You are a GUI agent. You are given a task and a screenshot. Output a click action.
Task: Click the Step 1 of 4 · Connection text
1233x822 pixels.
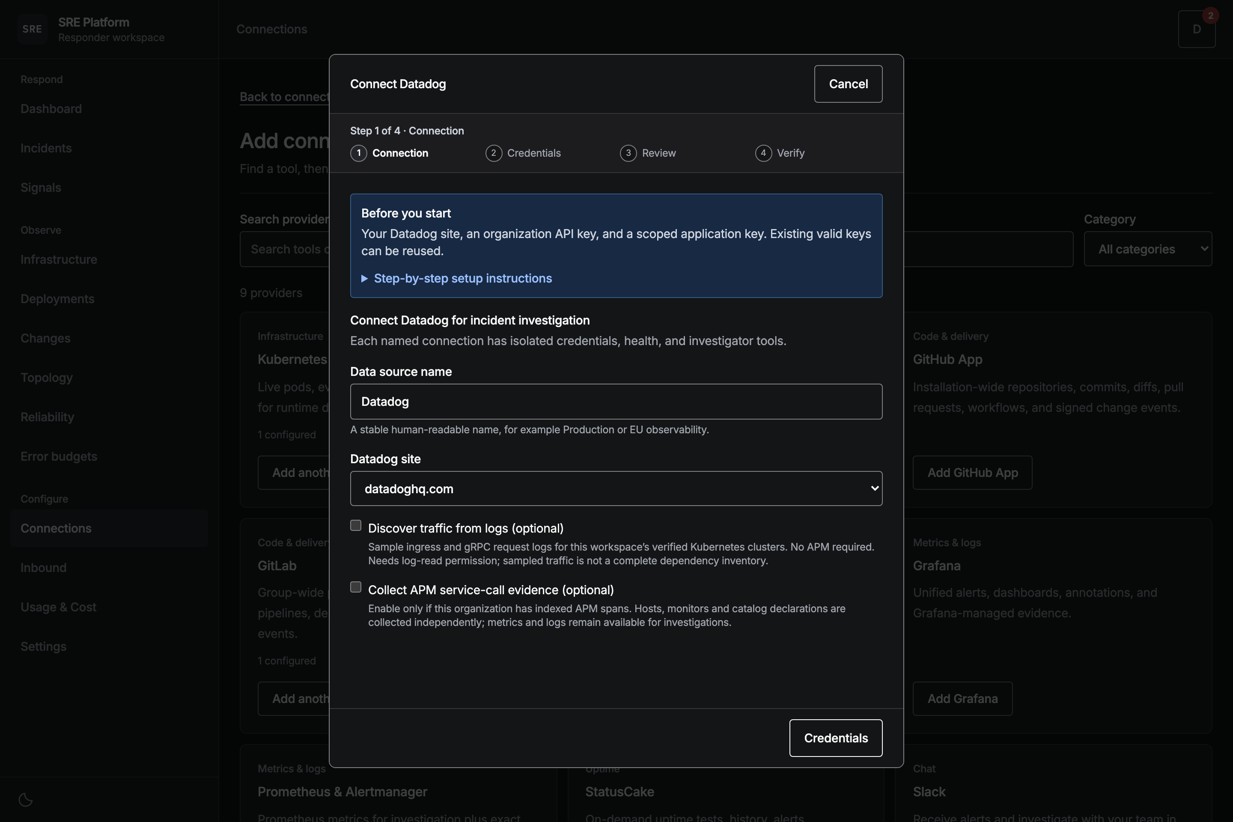[x=407, y=131]
